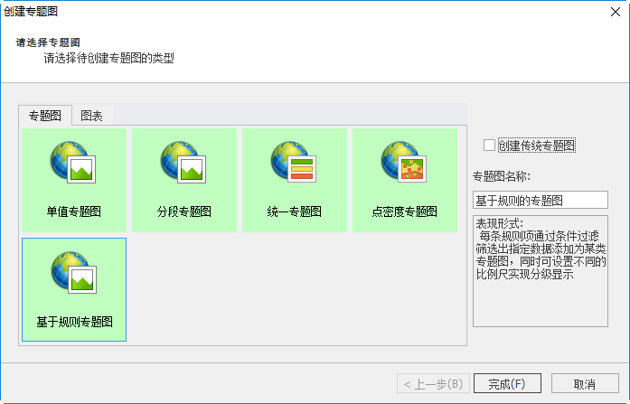630x404 pixels.
Task: Pick the 统一专题图 icon with colored bars
Action: point(295,163)
